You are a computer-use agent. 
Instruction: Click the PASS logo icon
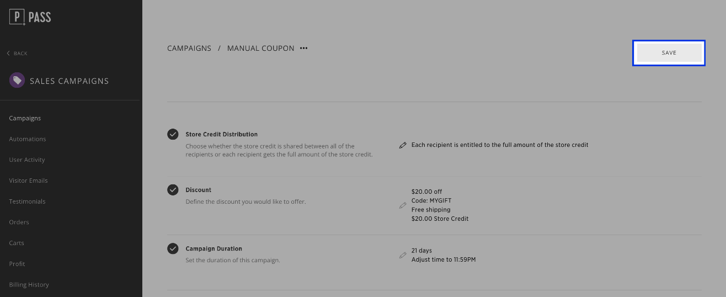coord(18,18)
